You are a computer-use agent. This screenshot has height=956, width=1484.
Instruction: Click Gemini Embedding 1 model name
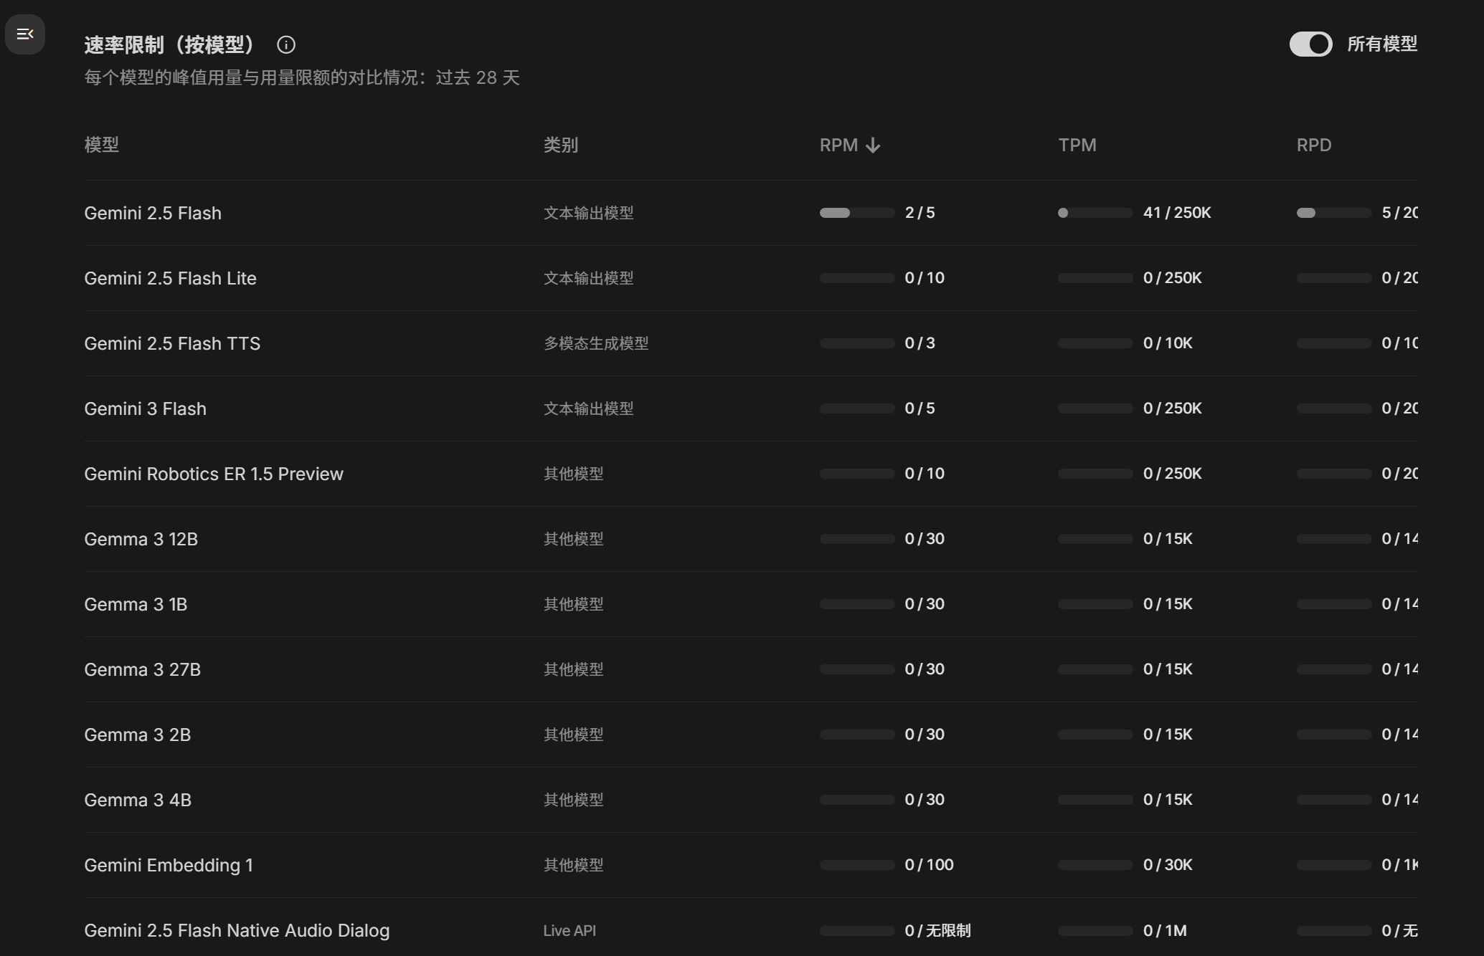168,865
